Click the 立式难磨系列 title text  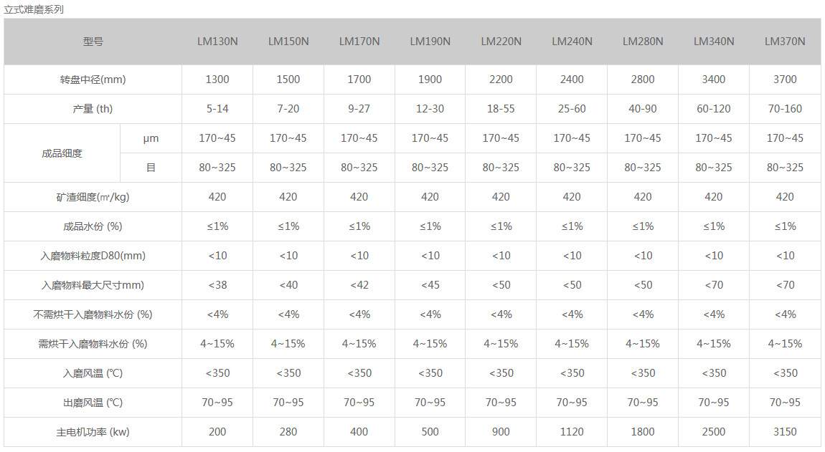pos(34,9)
